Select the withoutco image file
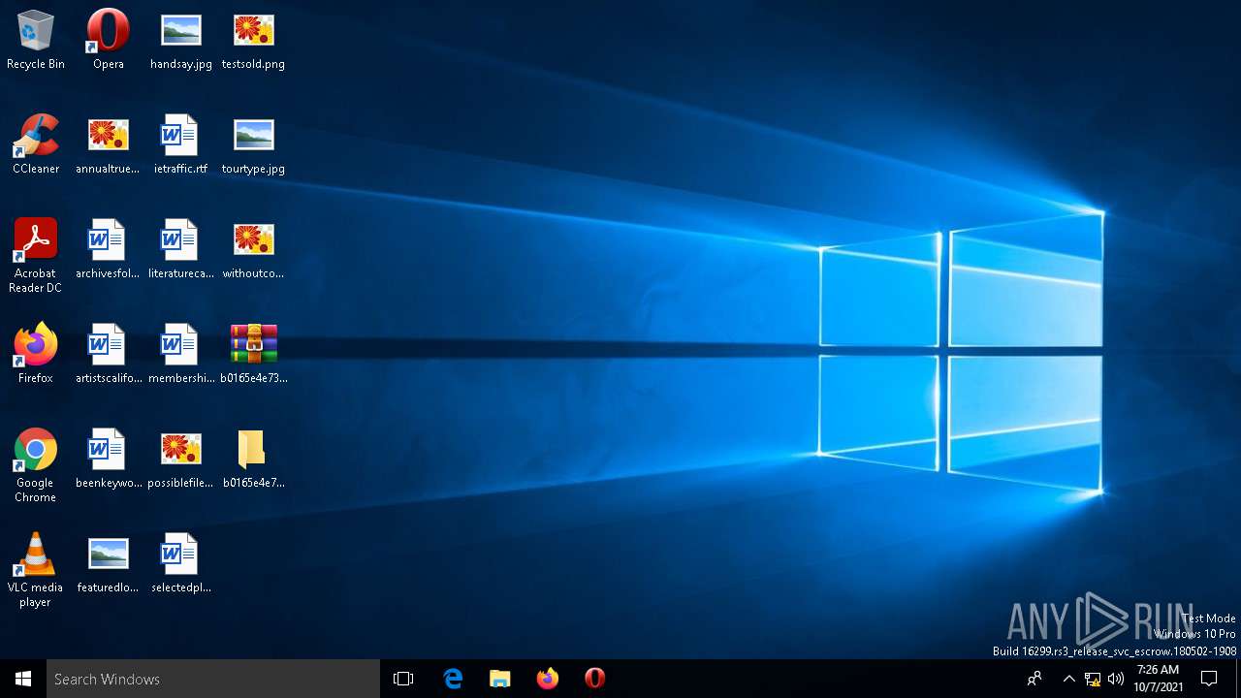This screenshot has height=698, width=1241. click(253, 249)
